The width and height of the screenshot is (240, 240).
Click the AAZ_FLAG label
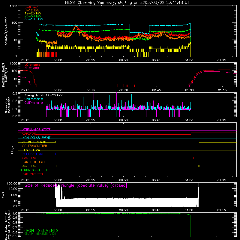pyautogui.click(x=29, y=166)
